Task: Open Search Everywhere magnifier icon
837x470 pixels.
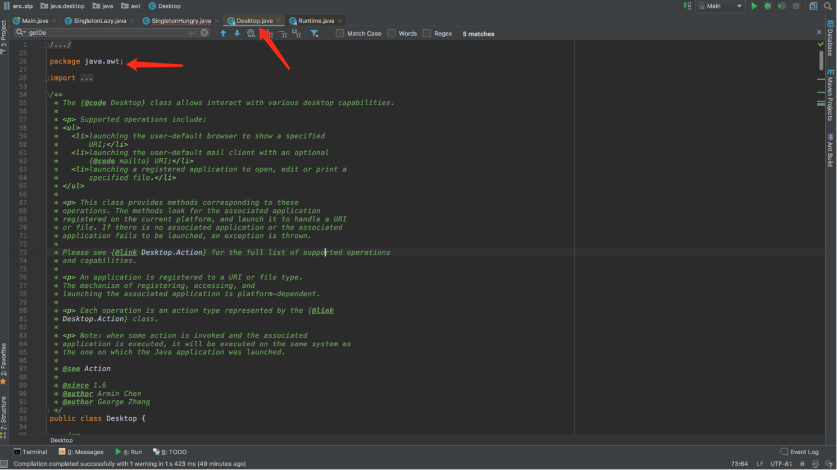Action: pos(827,6)
